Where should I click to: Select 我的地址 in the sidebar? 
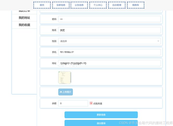24,18
